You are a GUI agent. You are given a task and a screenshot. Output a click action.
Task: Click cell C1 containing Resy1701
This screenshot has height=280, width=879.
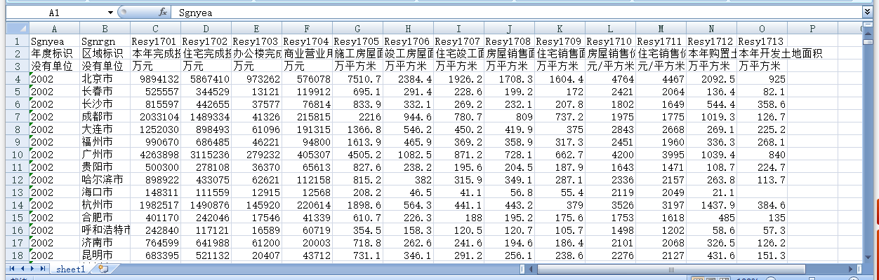point(155,41)
